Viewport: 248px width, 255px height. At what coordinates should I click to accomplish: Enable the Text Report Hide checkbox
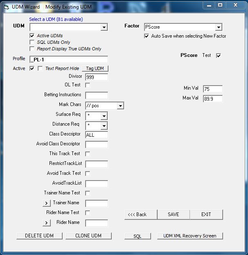tap(40, 68)
